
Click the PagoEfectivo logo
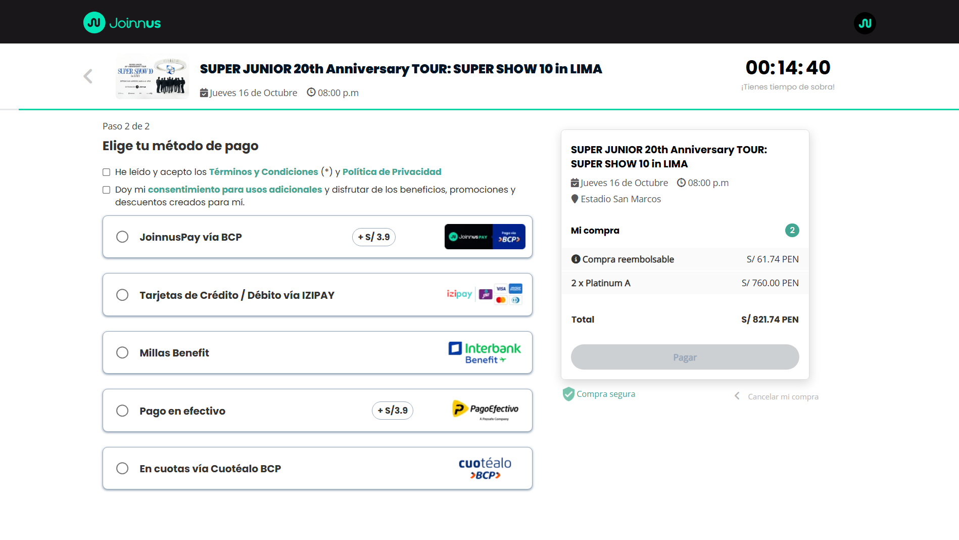(x=485, y=410)
